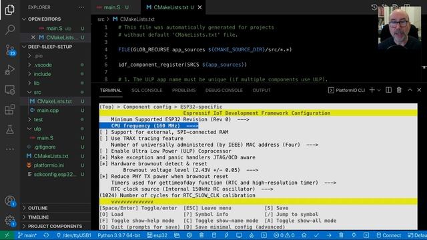The image size is (427, 240).
Task: Toggle Hardware brownout detect & reset option
Action: [153, 163]
